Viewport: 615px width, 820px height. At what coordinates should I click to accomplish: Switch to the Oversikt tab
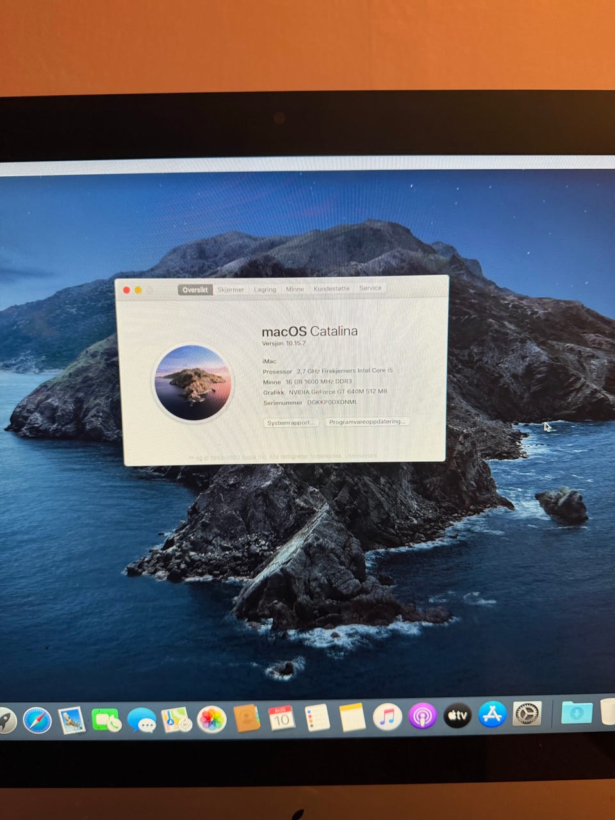(195, 290)
